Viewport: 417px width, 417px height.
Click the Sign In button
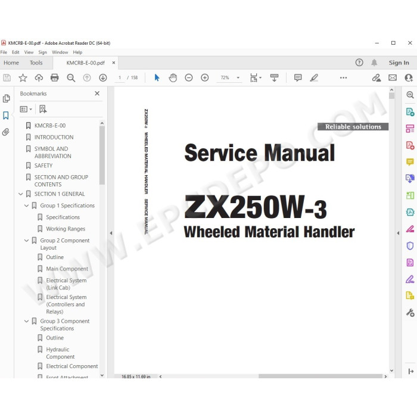(x=399, y=63)
